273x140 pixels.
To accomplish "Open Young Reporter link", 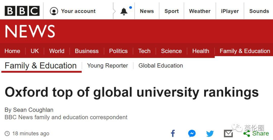I will pos(107,66).
